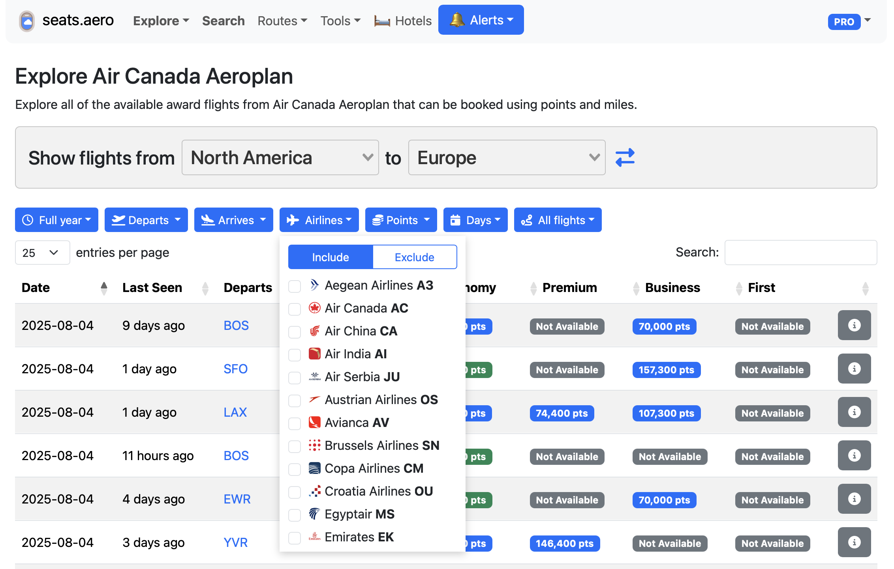Sort by the Last Seen column arrows

click(205, 288)
